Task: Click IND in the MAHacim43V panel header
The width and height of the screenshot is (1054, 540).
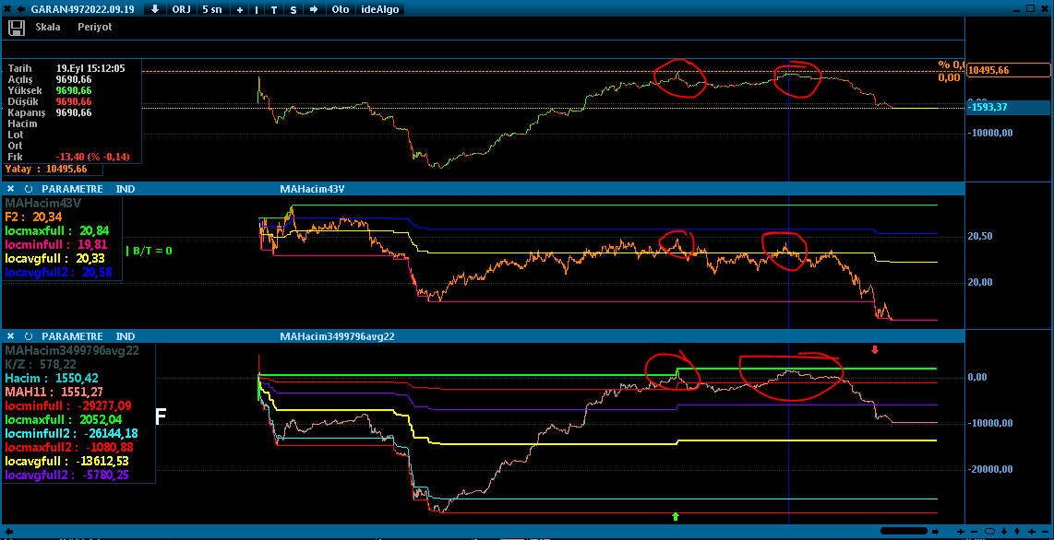Action: point(125,189)
